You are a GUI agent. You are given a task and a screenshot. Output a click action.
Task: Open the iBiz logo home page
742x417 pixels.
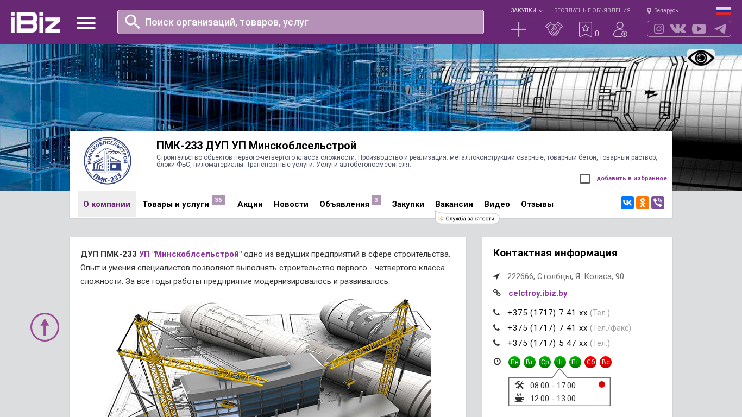[35, 22]
